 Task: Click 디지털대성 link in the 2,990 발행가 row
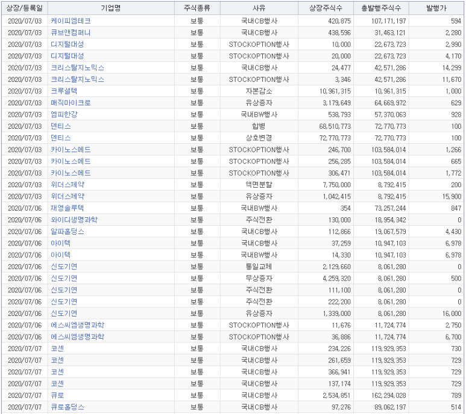pyautogui.click(x=68, y=44)
